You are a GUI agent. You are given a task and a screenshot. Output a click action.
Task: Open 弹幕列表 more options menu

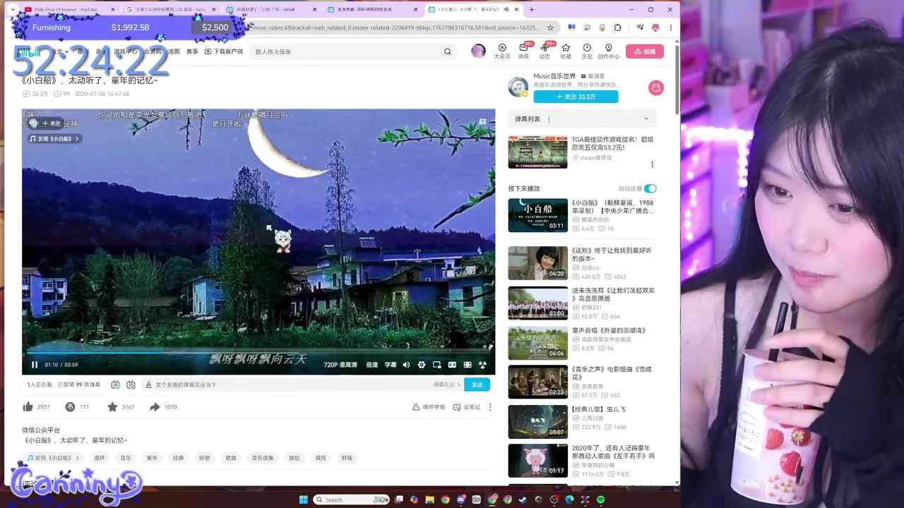549,119
